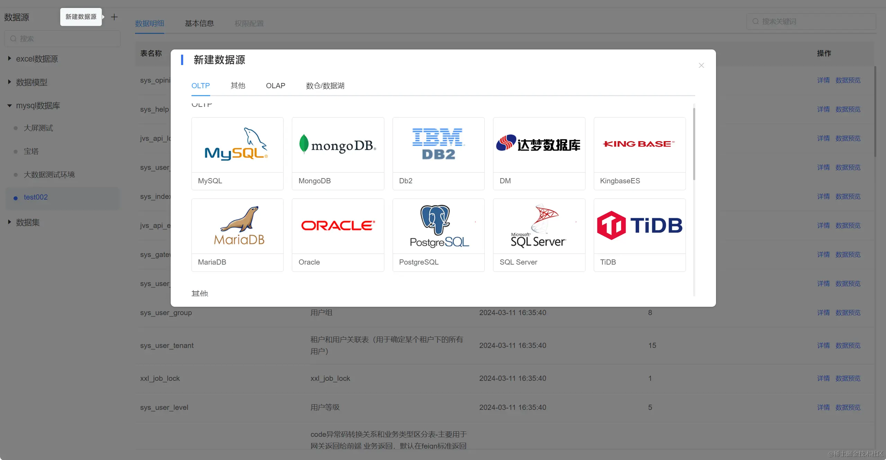Select the Oracle database logo
The height and width of the screenshot is (460, 886).
click(x=338, y=226)
